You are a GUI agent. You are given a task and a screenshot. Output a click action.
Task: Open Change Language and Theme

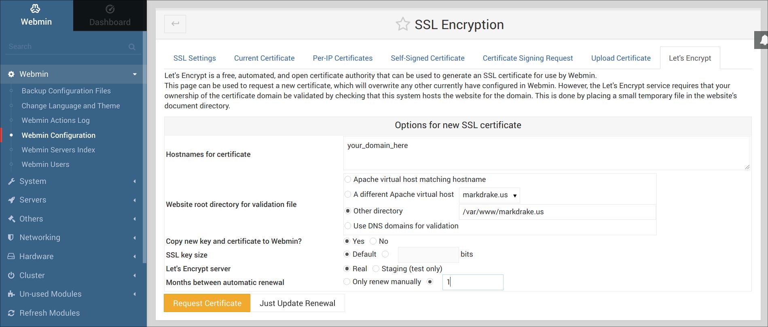(71, 106)
